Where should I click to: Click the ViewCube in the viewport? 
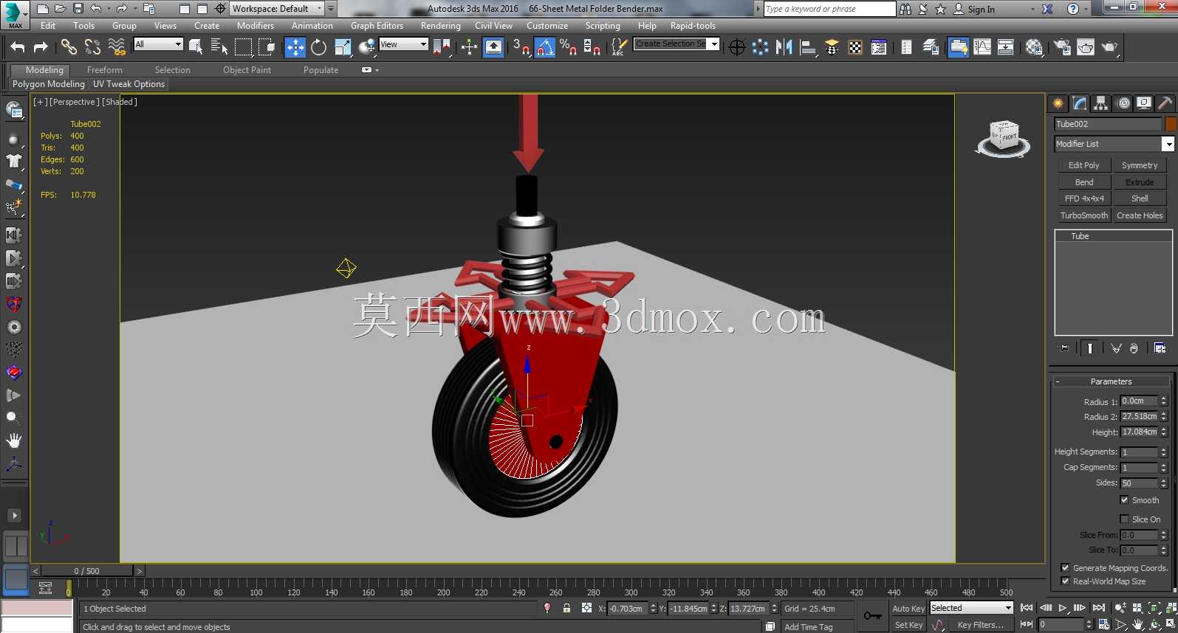pos(1004,138)
